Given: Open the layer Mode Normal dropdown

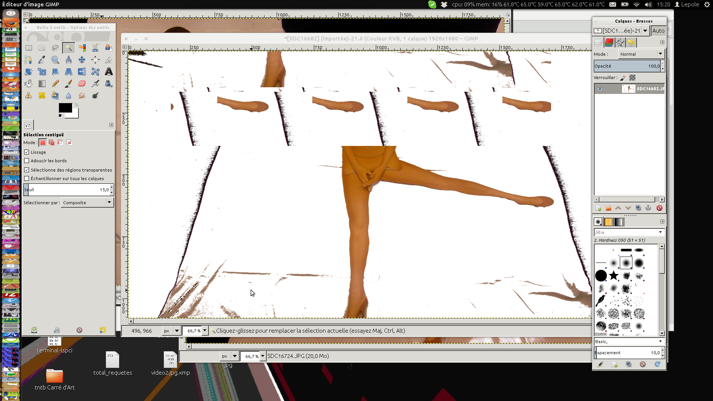Looking at the screenshot, I should (x=641, y=54).
